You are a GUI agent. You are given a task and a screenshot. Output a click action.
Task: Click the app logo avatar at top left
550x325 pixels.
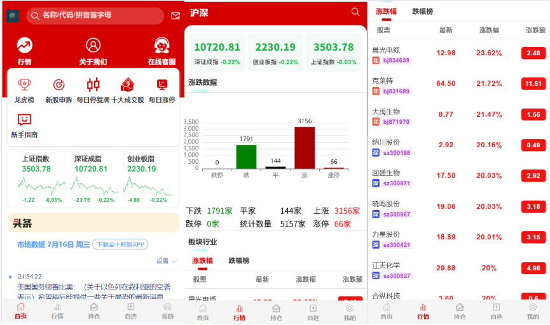coord(13,16)
